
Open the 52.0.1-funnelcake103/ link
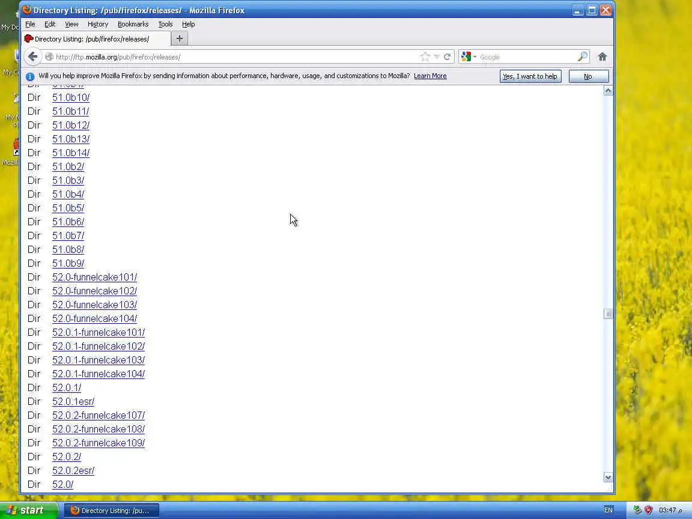click(x=99, y=360)
